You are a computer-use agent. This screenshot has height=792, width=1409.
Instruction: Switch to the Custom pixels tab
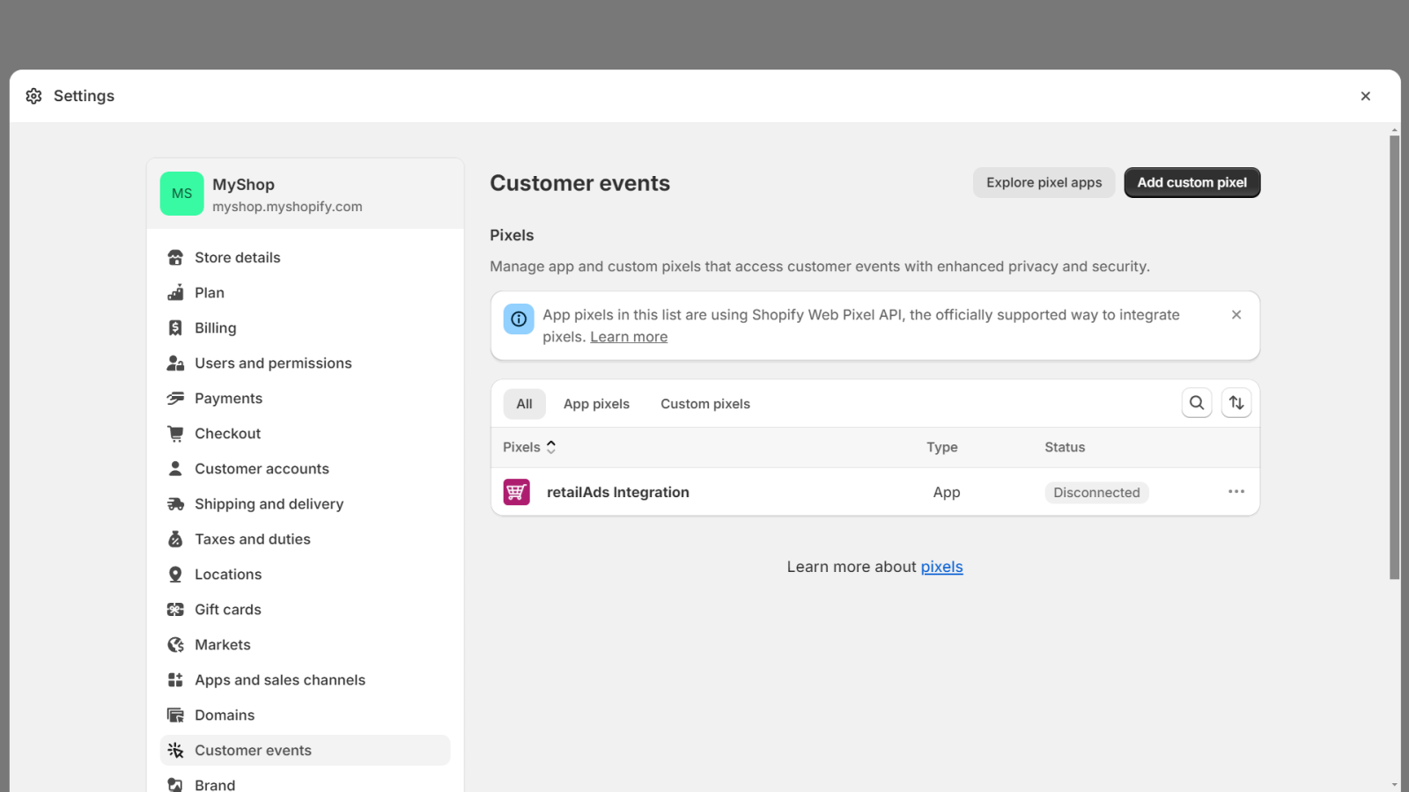click(704, 404)
